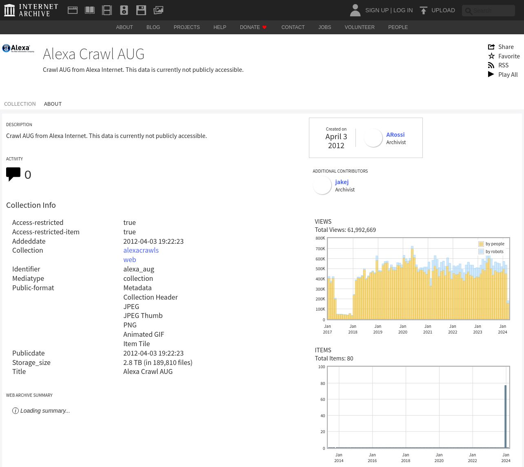This screenshot has height=467, width=524.
Task: Open the CONTACT menu item
Action: 293,27
